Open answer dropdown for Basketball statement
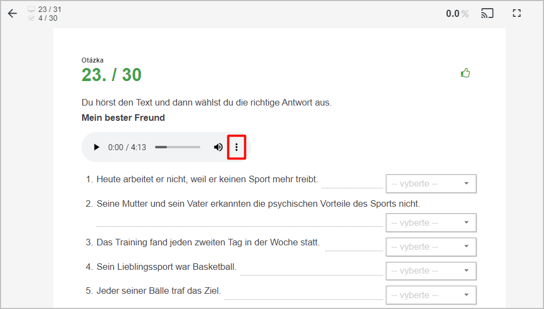This screenshot has width=544, height=309. tap(431, 271)
